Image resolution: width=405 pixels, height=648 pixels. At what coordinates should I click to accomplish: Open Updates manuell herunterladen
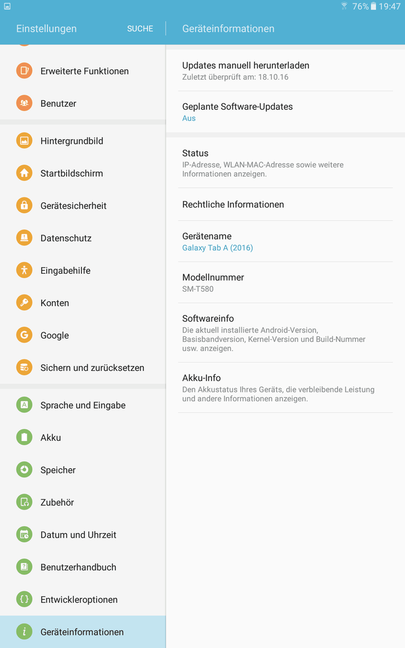pos(285,71)
